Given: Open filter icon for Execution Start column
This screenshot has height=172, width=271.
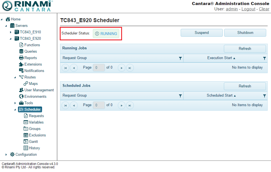Looking at the screenshot, I should coord(264,58).
